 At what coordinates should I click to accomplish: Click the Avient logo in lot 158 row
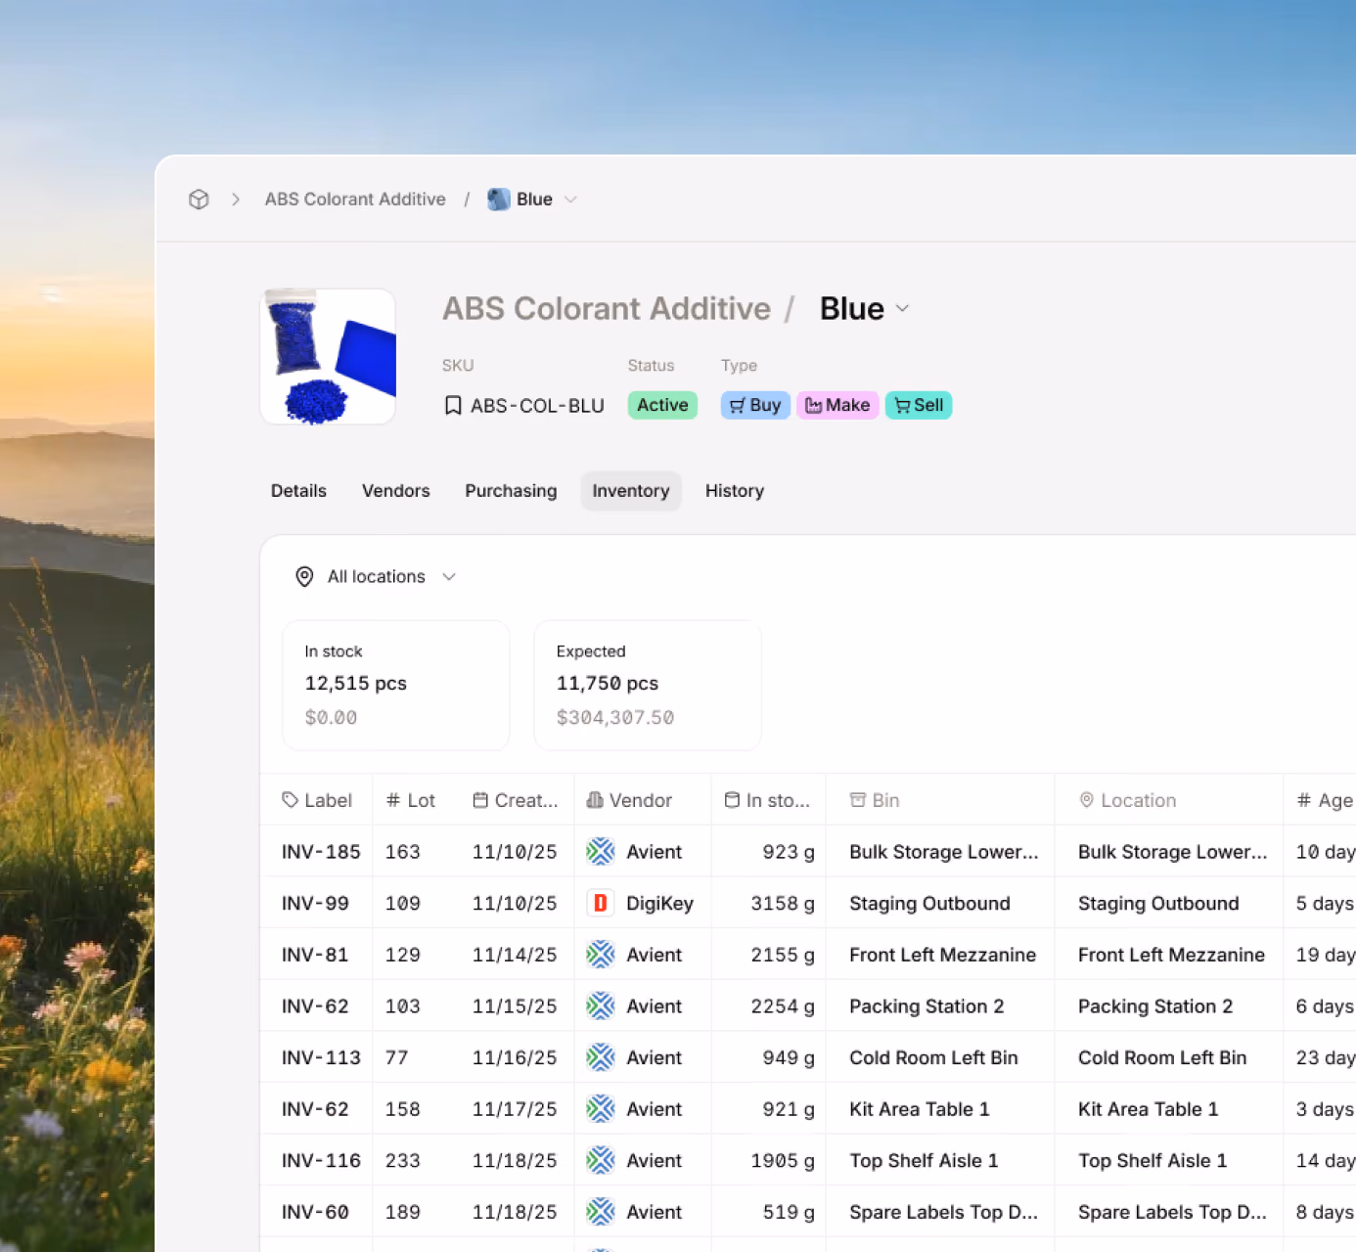[x=601, y=1109]
